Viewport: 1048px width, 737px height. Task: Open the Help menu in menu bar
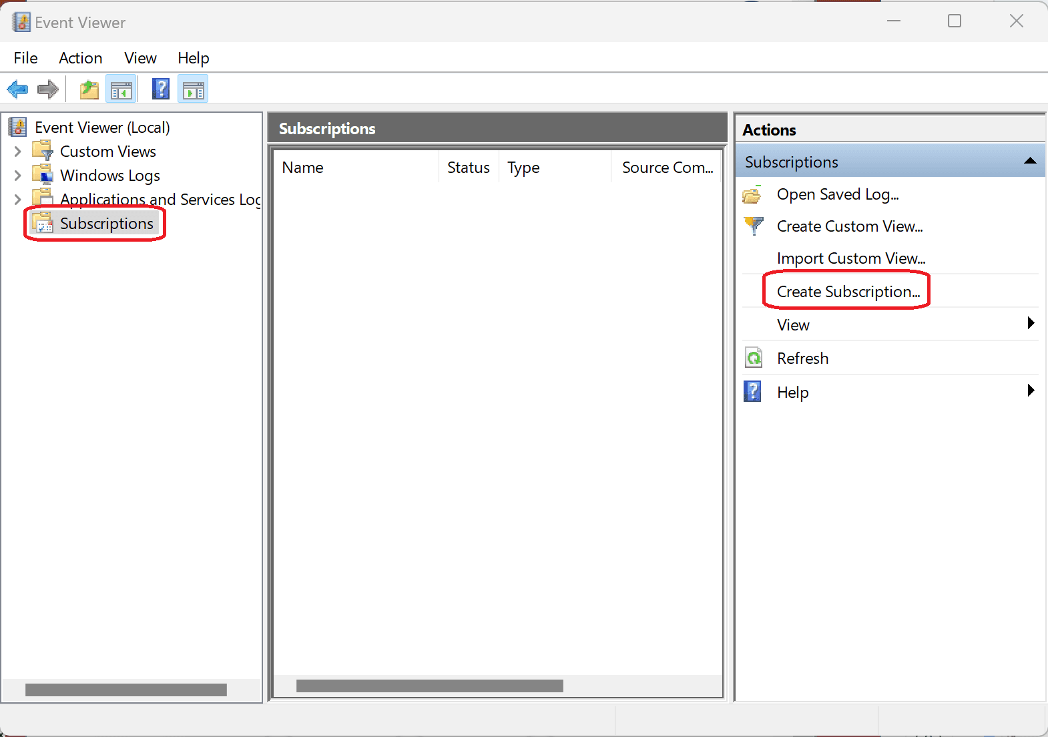(194, 58)
